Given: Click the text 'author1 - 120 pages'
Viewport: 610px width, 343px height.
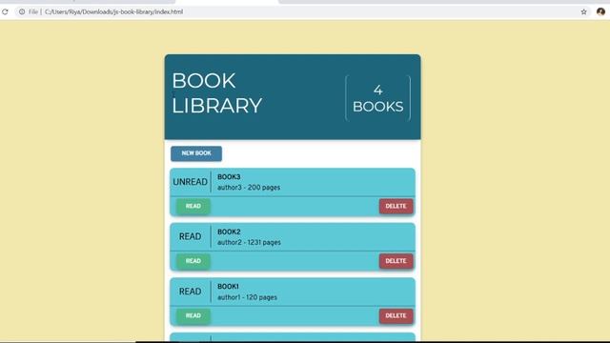Looking at the screenshot, I should 247,297.
